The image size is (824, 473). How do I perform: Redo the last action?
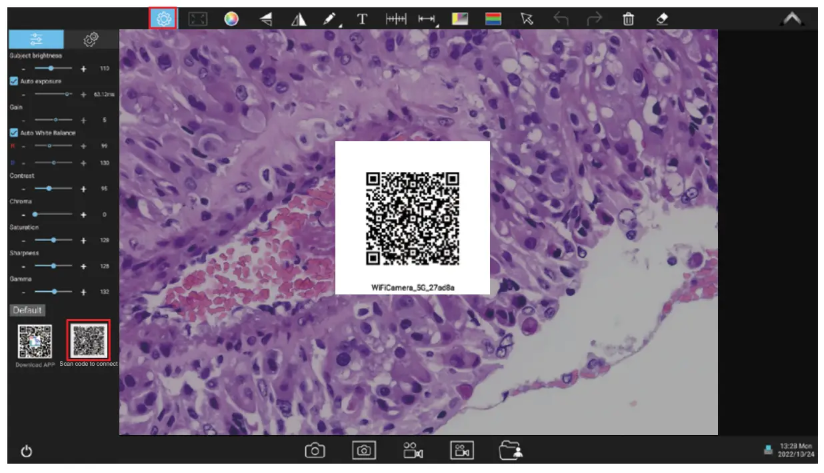pyautogui.click(x=594, y=19)
